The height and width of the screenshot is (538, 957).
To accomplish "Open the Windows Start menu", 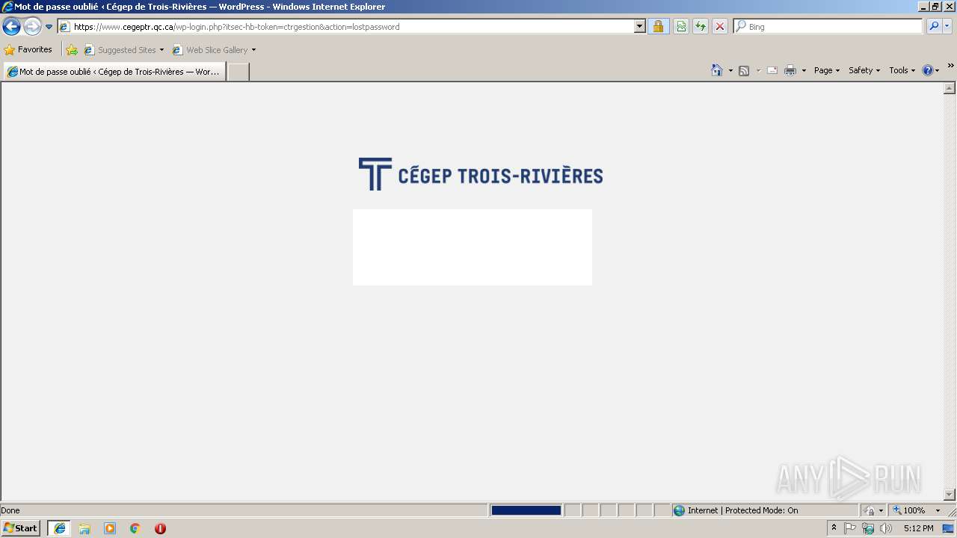I will (x=21, y=528).
